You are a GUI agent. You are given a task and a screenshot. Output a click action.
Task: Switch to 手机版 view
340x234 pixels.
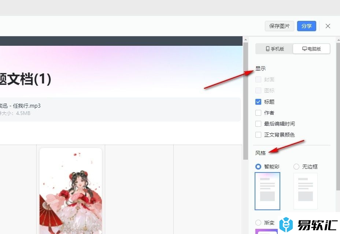pyautogui.click(x=274, y=49)
